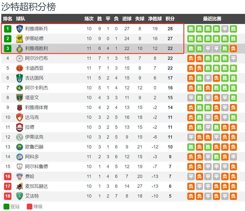Click the 伊蒂哈德 yellow club badge

click(19, 39)
